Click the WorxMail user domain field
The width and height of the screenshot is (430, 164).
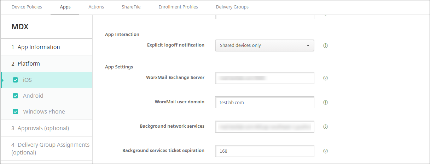point(265,103)
